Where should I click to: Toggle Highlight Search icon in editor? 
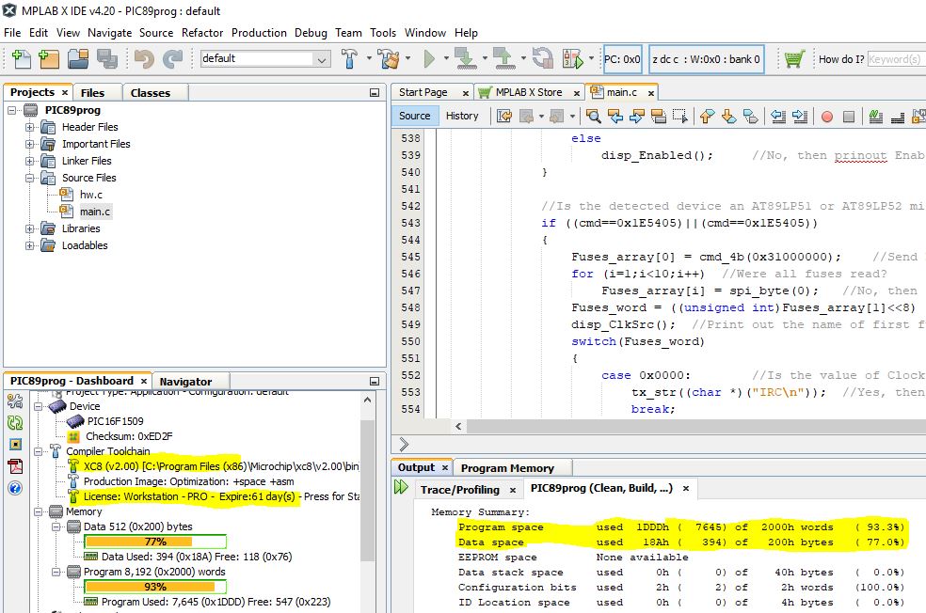(659, 117)
